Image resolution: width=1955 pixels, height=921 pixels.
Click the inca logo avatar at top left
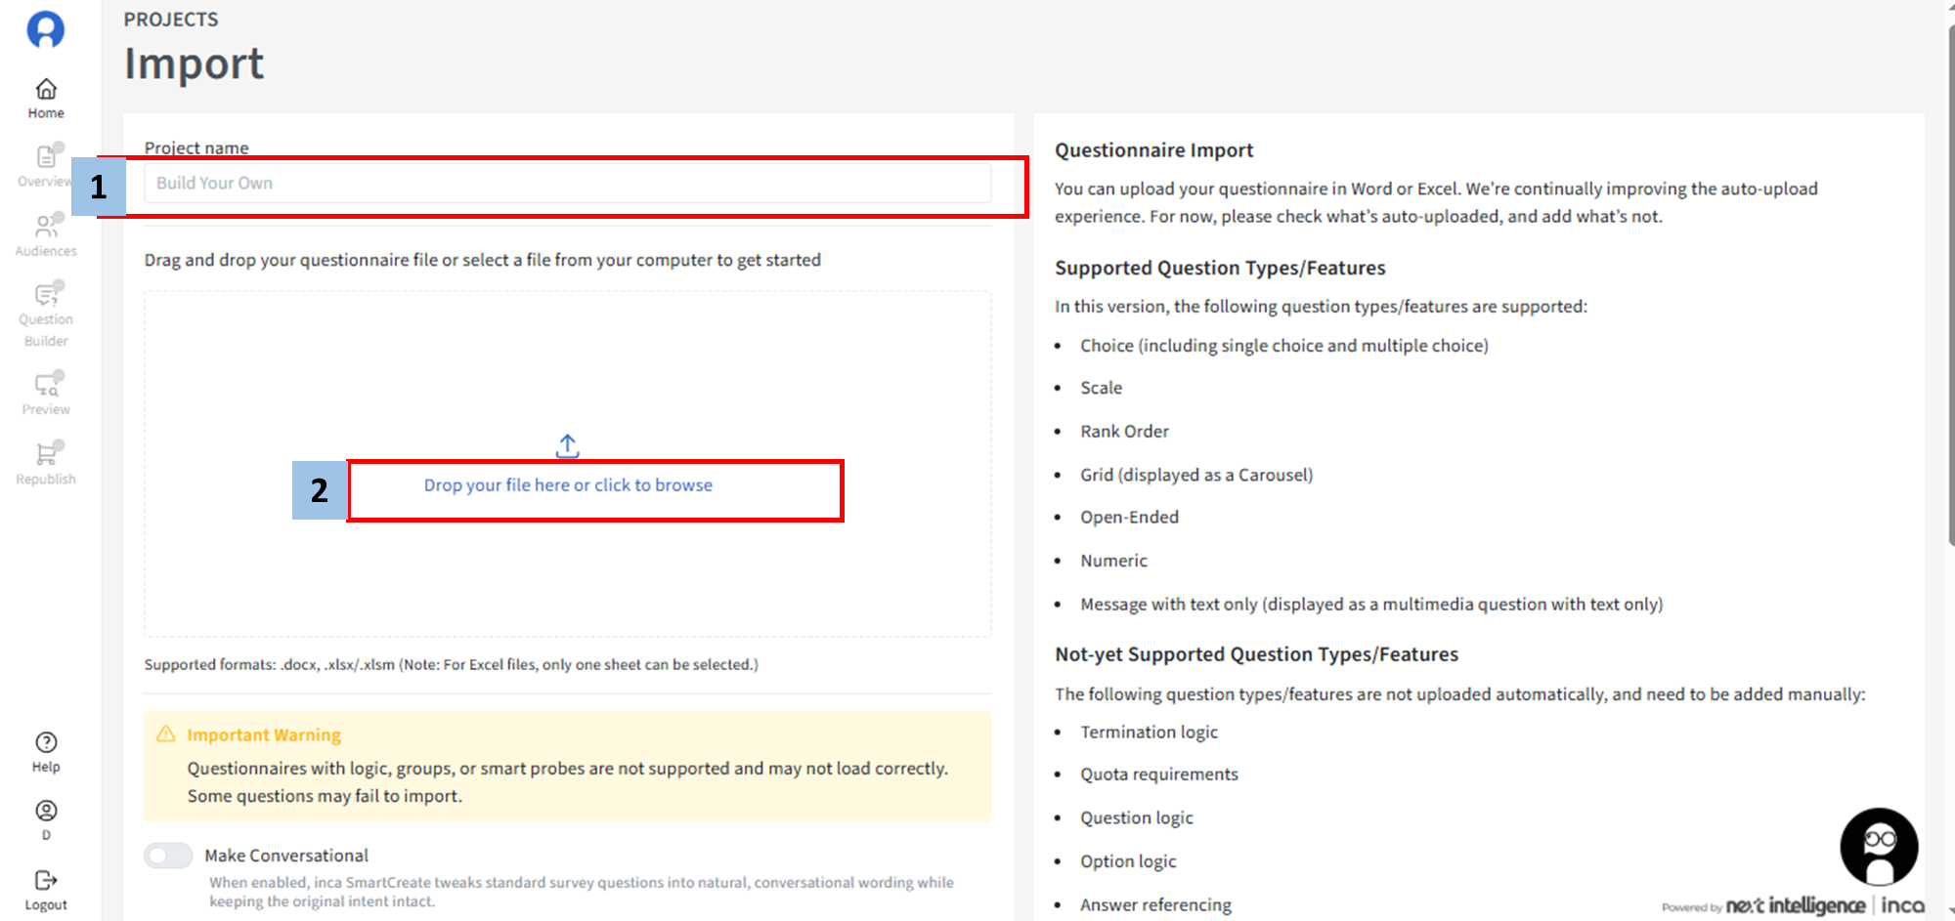[45, 29]
